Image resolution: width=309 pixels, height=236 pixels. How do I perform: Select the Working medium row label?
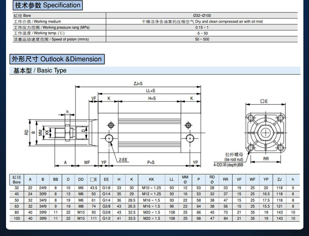pyautogui.click(x=37, y=21)
